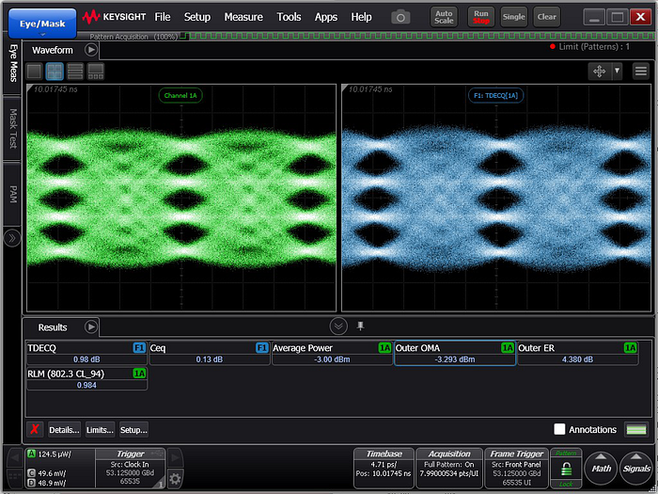Click the Limits... button
This screenshot has width=658, height=494.
point(100,430)
